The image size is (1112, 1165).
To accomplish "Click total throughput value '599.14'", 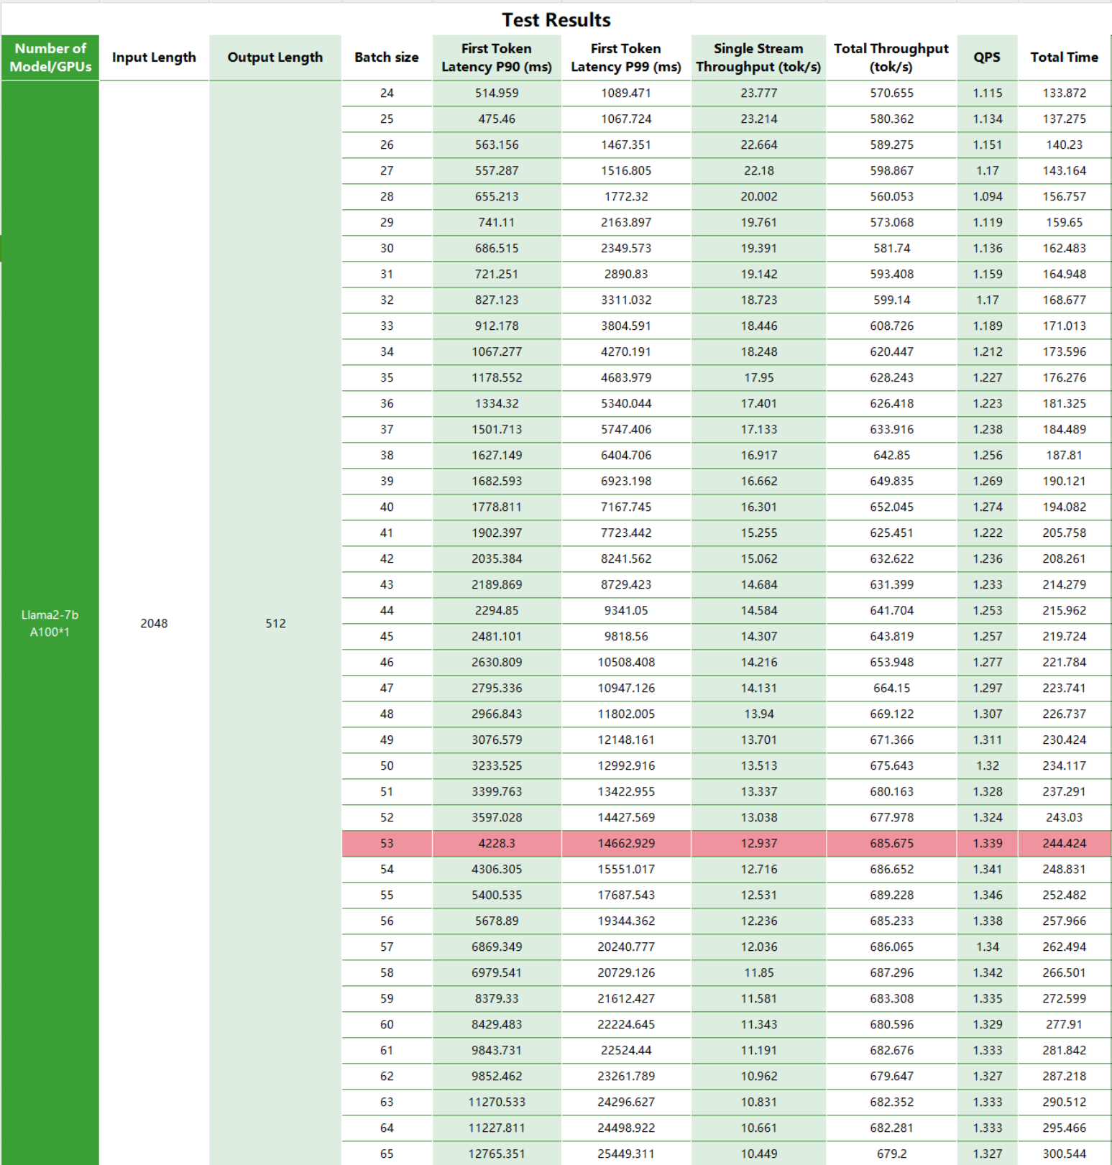I will (x=891, y=300).
